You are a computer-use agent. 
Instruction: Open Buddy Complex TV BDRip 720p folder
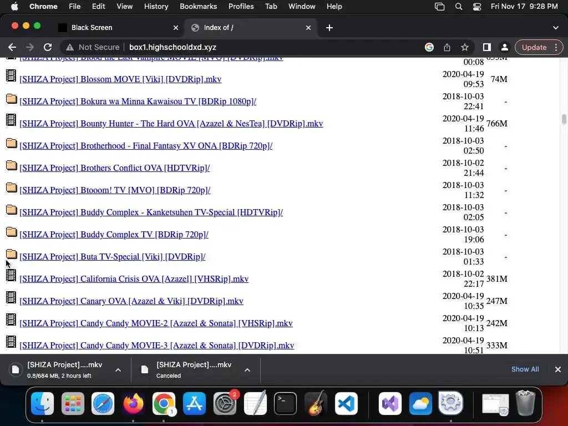click(x=114, y=235)
